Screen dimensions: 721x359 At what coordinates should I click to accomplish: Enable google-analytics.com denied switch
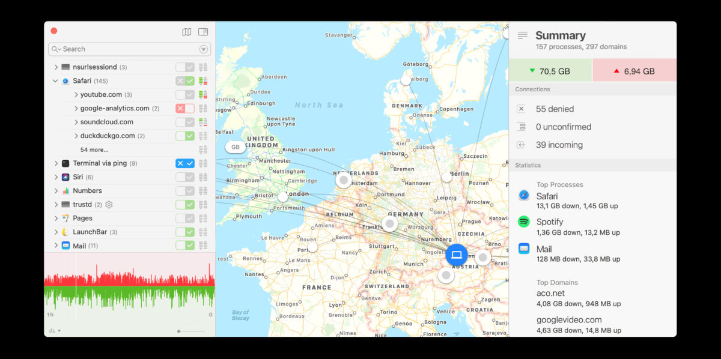pyautogui.click(x=185, y=109)
